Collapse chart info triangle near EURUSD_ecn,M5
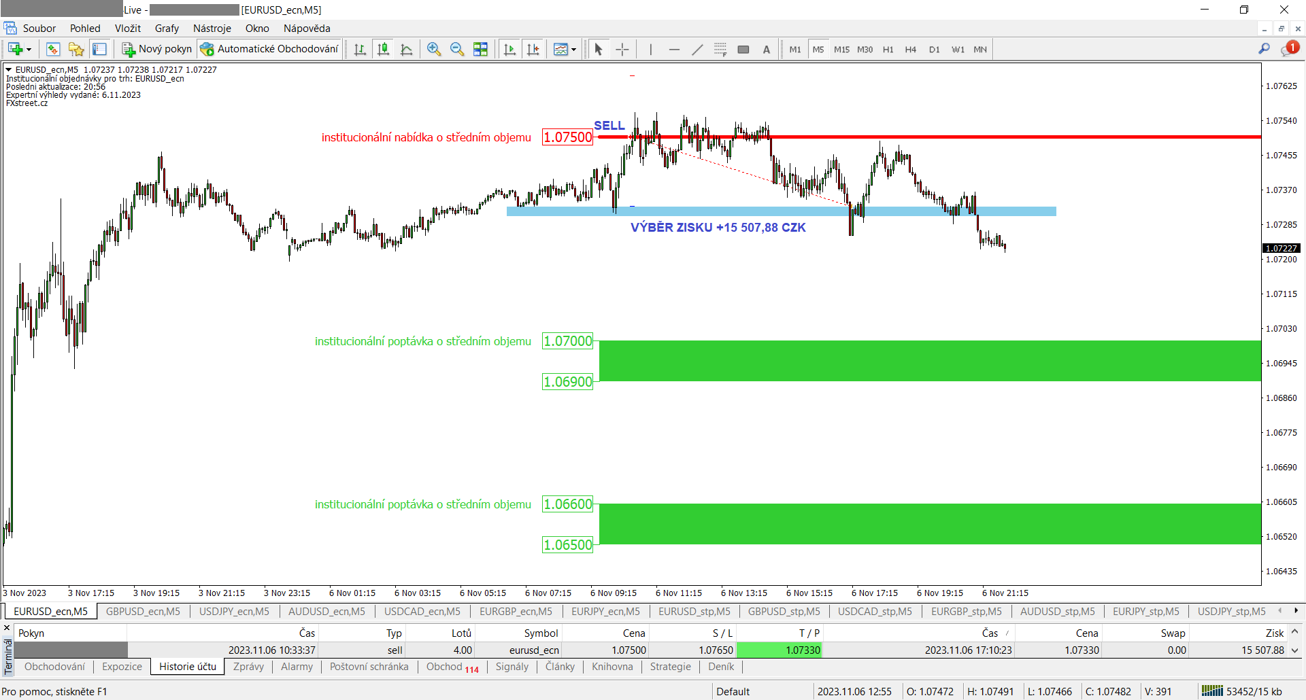This screenshot has width=1306, height=700. coord(9,69)
